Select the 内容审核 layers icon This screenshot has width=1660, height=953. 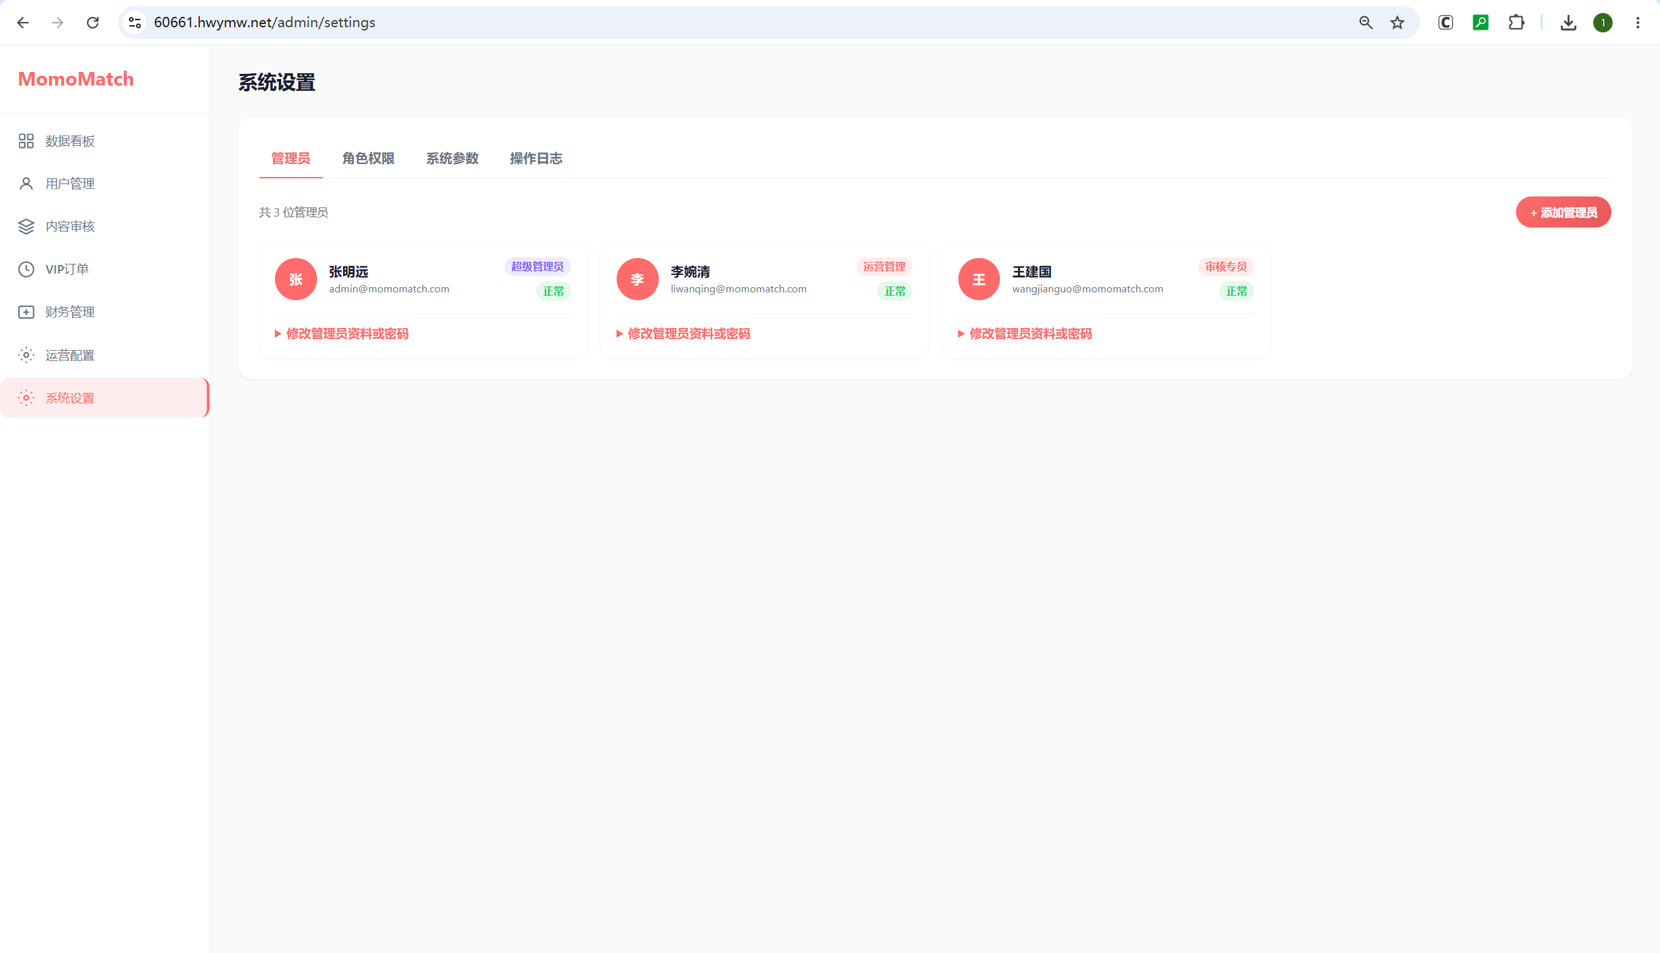click(26, 226)
